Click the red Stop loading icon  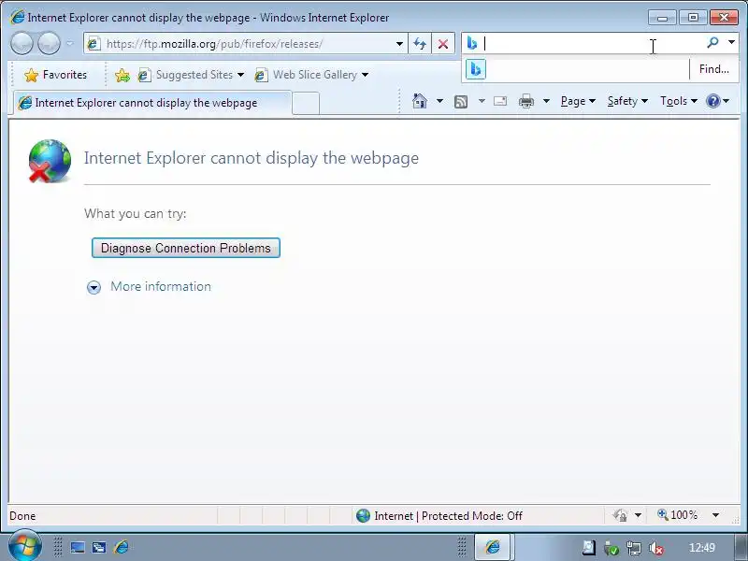pos(443,44)
